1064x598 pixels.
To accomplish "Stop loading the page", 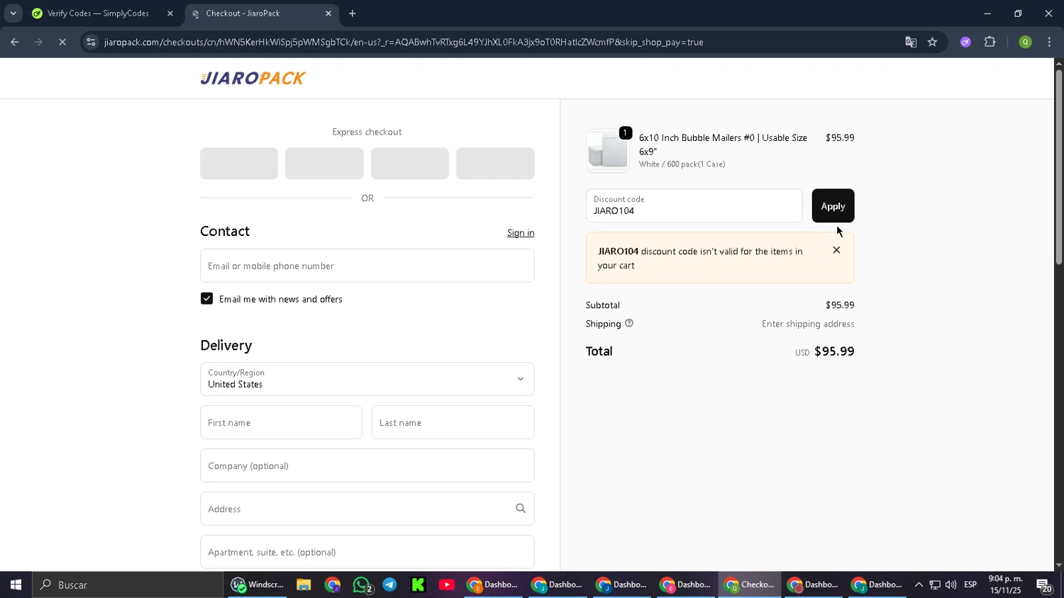I will [62, 42].
